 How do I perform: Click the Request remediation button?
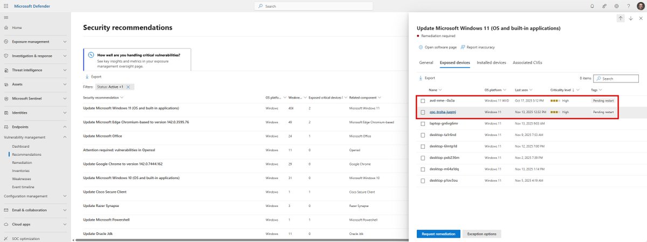(438, 233)
